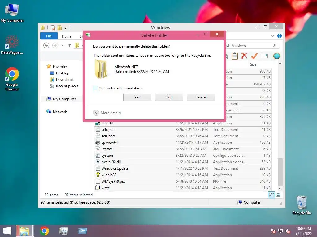Click the muted volume tray icon
The image size is (317, 237).
[288, 231]
